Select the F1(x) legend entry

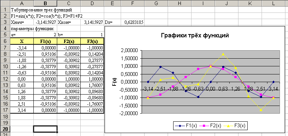[186, 126]
